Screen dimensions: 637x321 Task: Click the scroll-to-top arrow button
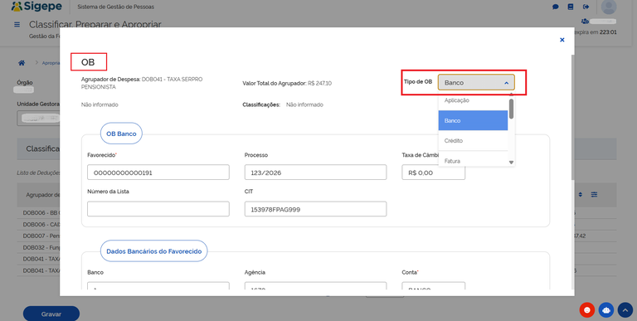[x=625, y=310]
